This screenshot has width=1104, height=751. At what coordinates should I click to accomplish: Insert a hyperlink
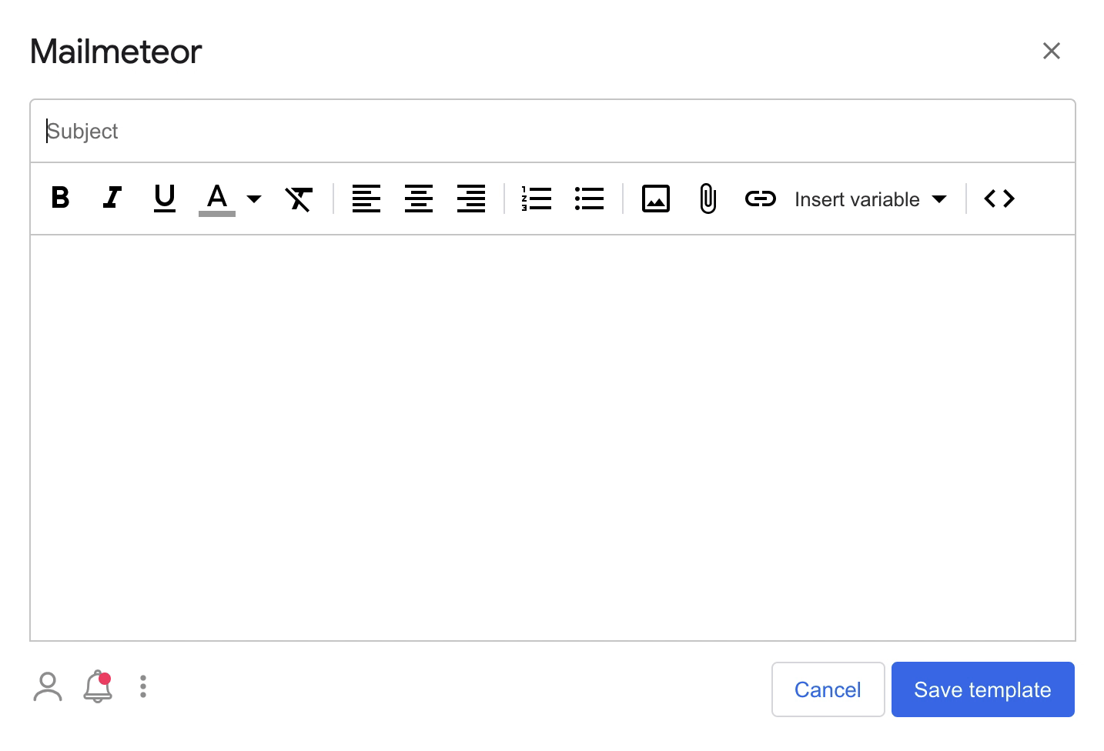point(761,199)
